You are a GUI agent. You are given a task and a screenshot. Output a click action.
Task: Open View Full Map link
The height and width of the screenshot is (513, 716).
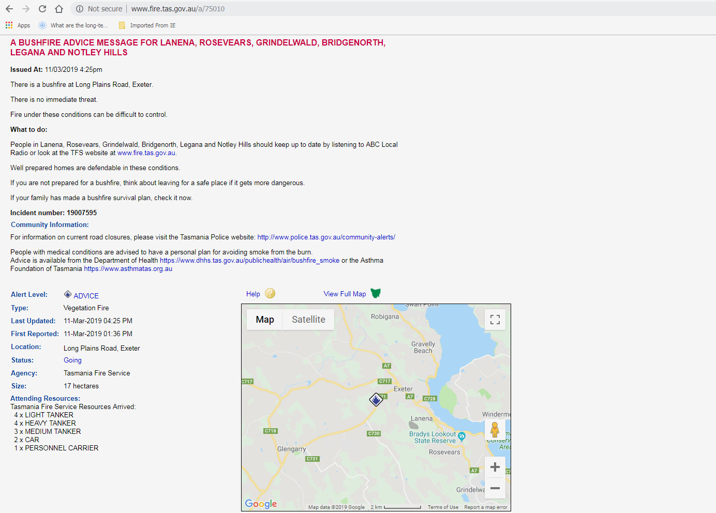[x=345, y=294]
